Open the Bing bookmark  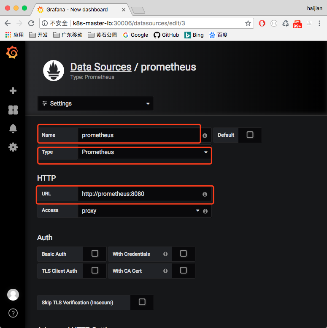point(194,35)
